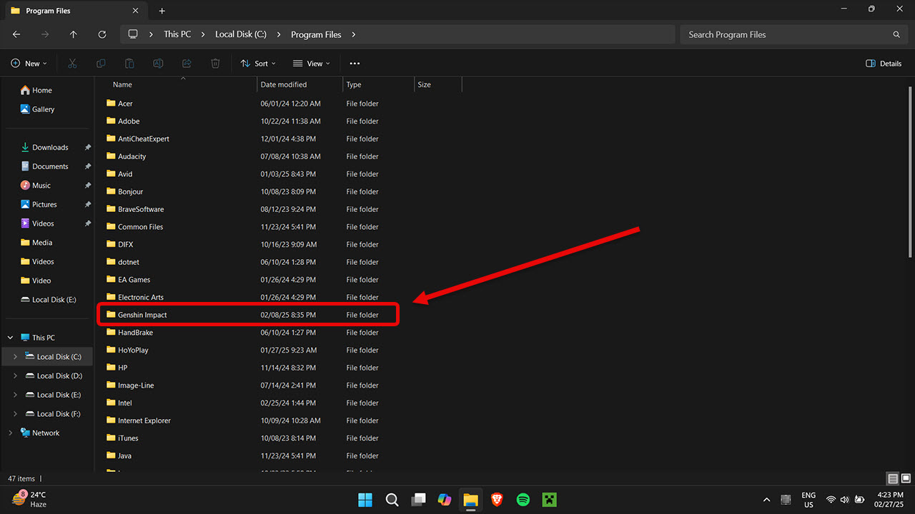Click the Back navigation arrow
The height and width of the screenshot is (514, 915).
pos(16,34)
